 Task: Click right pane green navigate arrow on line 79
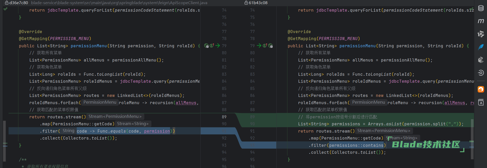tap(259, 46)
